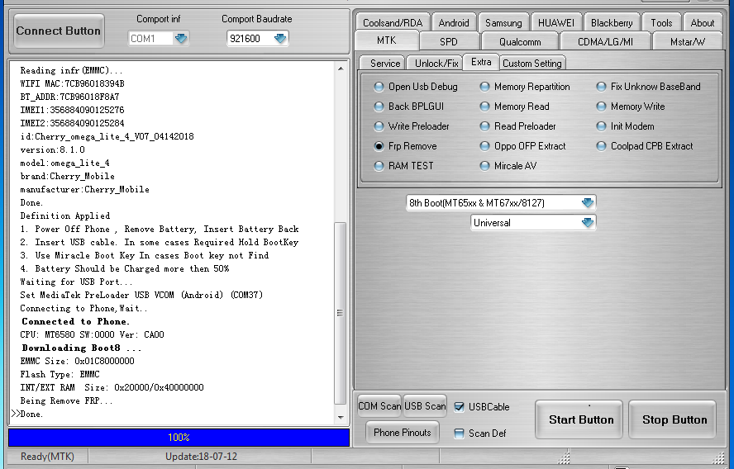The width and height of the screenshot is (734, 469).
Task: Open the Mstar/W tab
Action: (687, 41)
